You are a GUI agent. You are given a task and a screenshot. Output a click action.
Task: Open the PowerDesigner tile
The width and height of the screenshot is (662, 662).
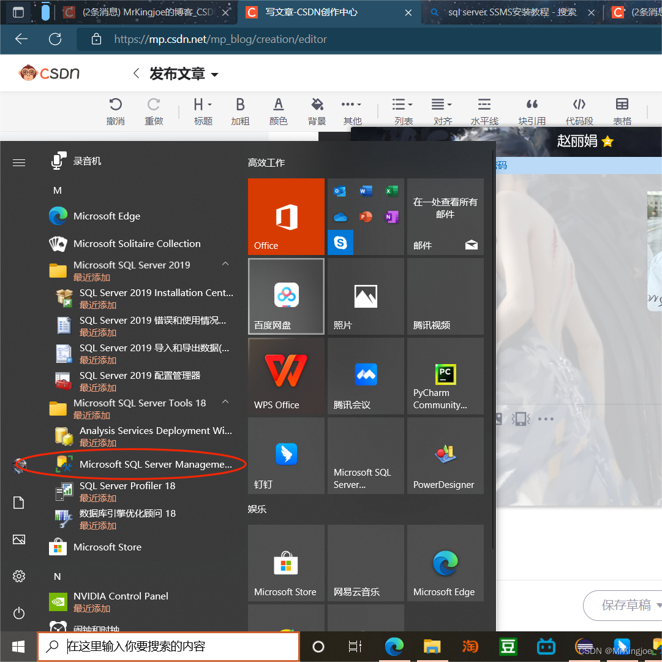(x=445, y=455)
